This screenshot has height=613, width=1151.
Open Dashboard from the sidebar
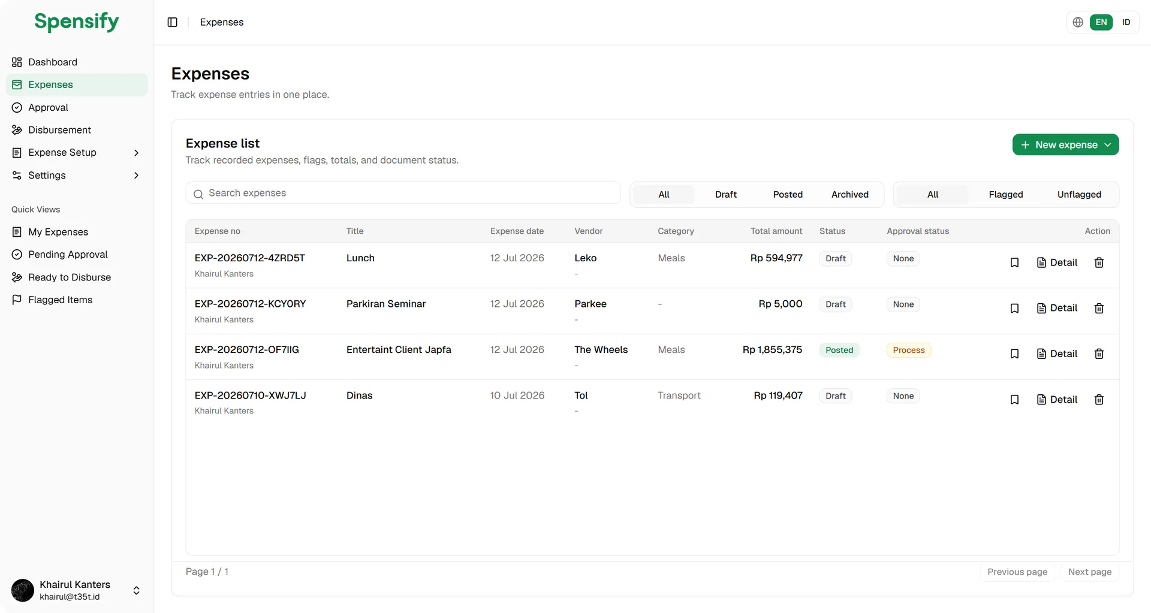click(x=77, y=62)
